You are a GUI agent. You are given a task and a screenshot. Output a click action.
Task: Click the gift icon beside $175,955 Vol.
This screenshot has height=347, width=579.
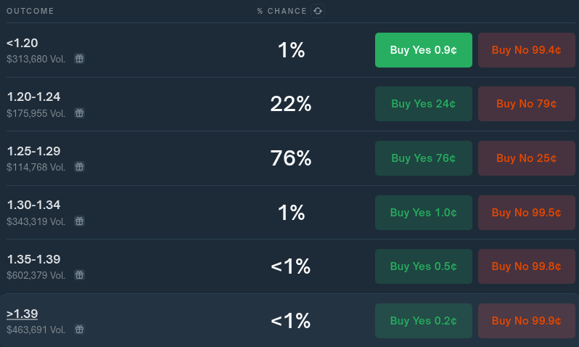(x=79, y=113)
